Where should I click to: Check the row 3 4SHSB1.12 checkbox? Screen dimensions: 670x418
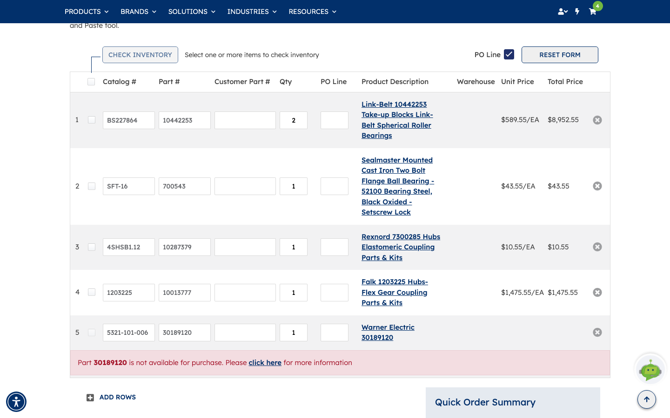92,247
